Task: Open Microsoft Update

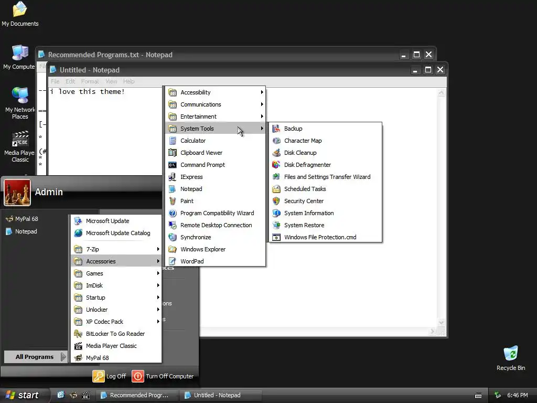Action: click(116, 221)
